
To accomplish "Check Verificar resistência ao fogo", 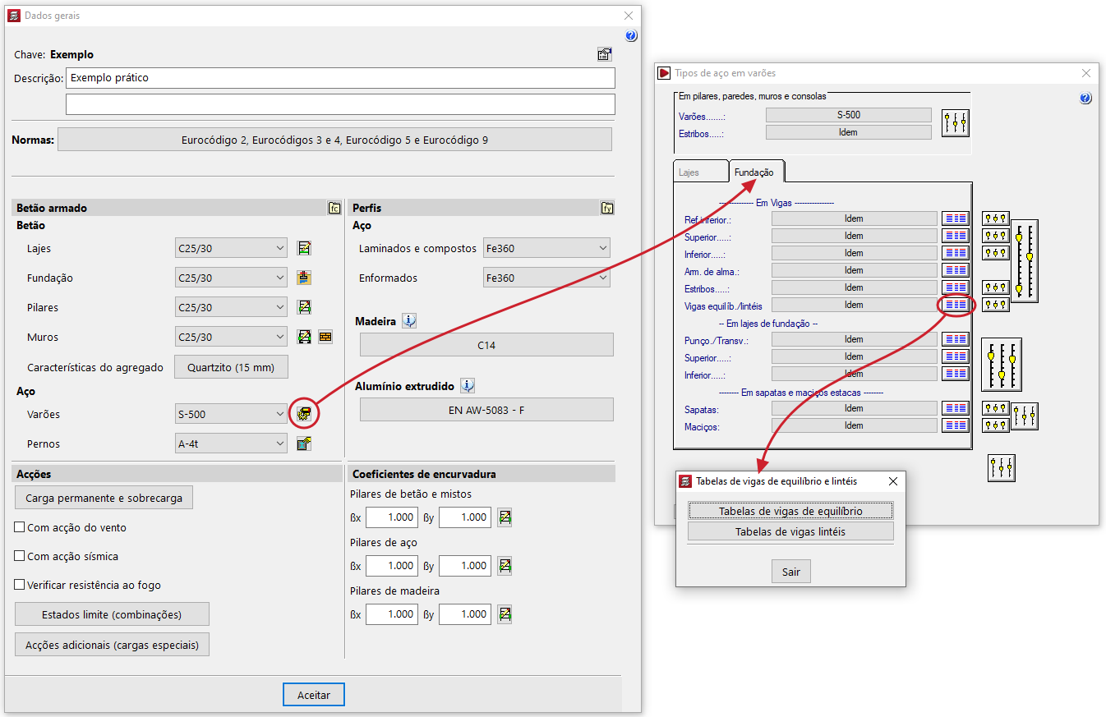I will point(21,585).
